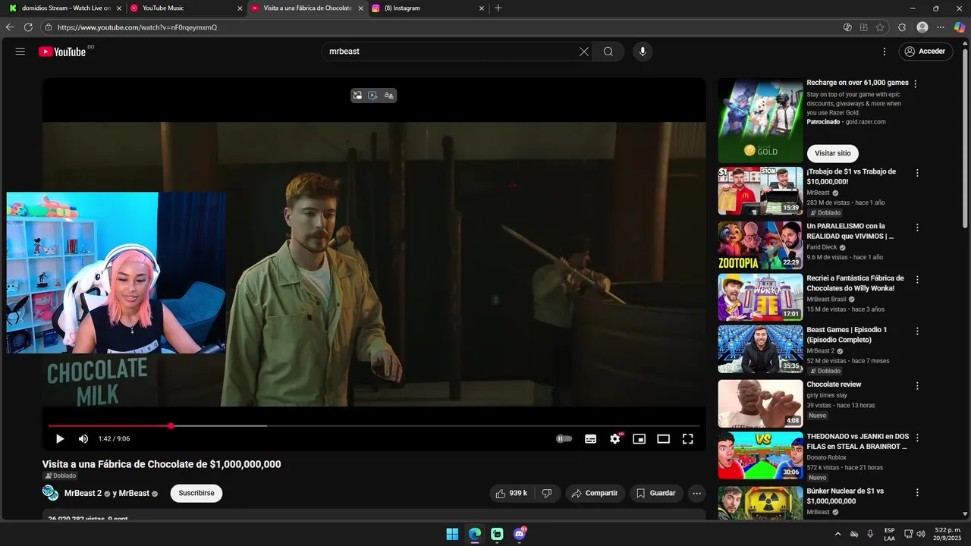Viewport: 971px width, 546px height.
Task: Open the Razer Gold ad thumbnail
Action: [760, 121]
